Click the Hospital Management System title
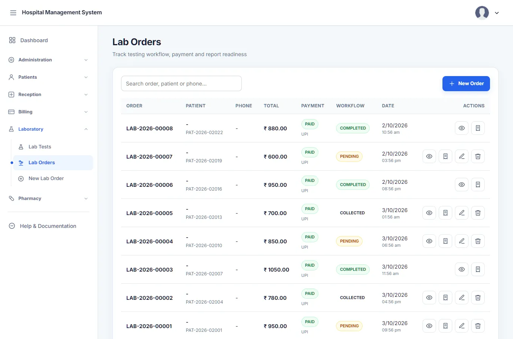Viewport: 513px width, 339px height. click(62, 12)
